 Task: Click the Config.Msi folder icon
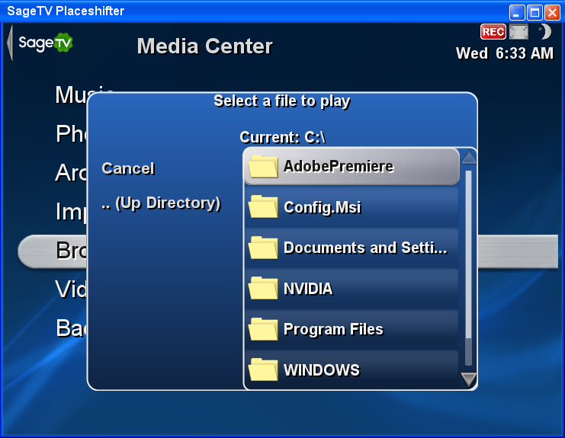point(263,207)
